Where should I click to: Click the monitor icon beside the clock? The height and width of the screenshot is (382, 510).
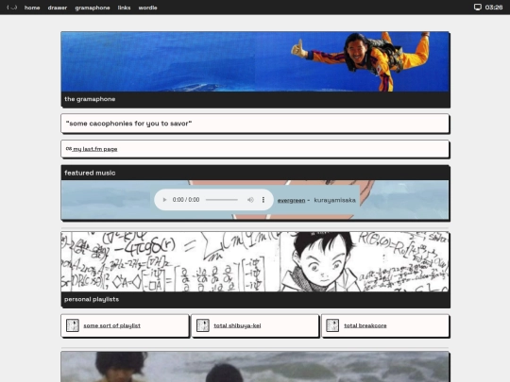pos(478,8)
